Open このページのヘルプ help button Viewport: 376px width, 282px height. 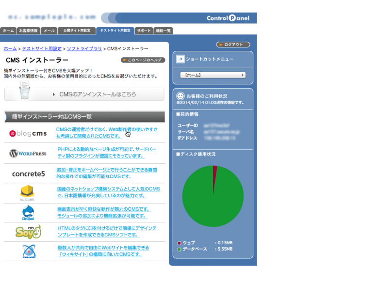coord(143,60)
